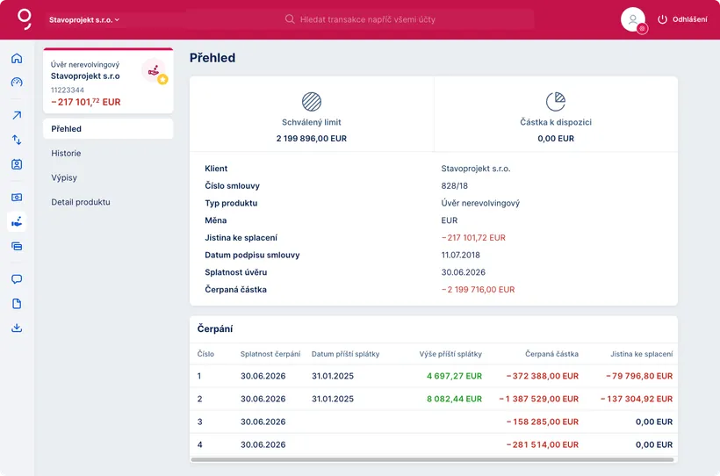Click the Odhlášení logout button

[x=682, y=19]
